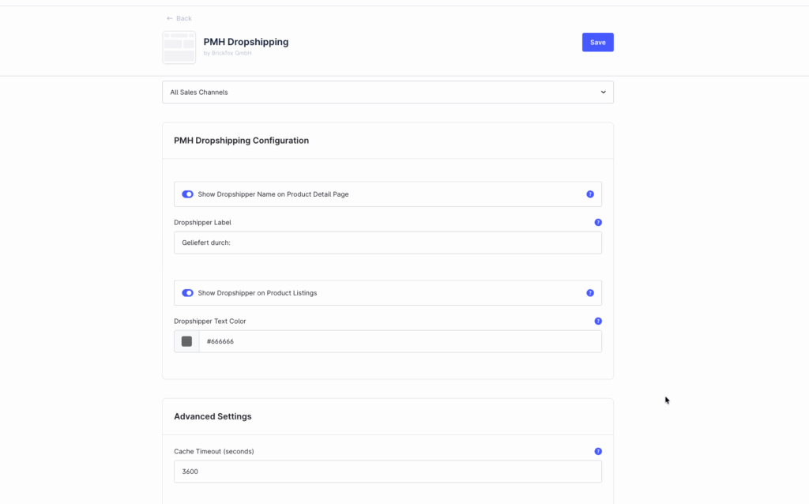Screen dimensions: 809x504
Task: Click the Show Dropshipper on Product Listings label
Action: (257, 293)
